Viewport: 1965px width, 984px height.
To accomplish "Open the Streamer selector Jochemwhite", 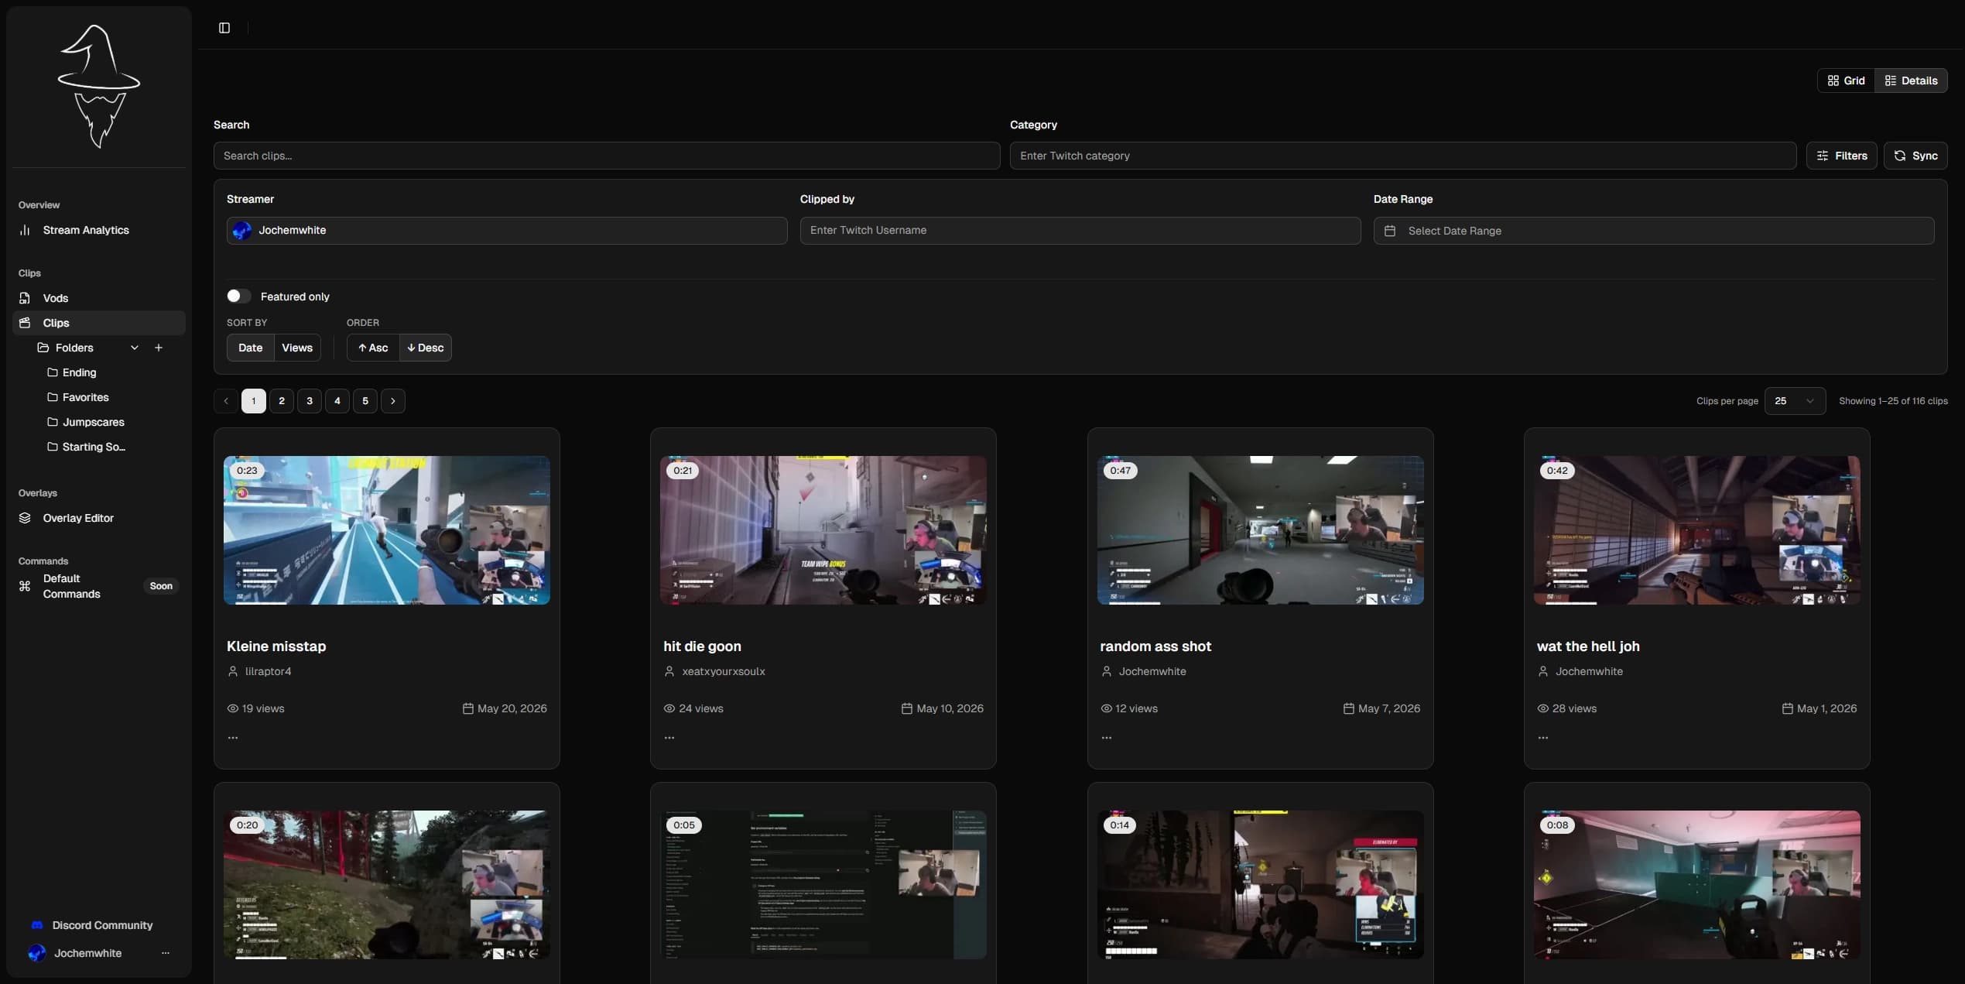I will coord(507,231).
